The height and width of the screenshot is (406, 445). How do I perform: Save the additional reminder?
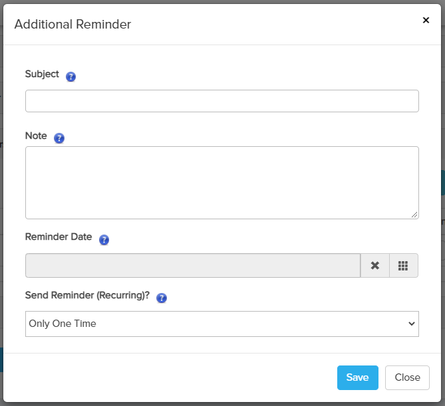pyautogui.click(x=357, y=377)
